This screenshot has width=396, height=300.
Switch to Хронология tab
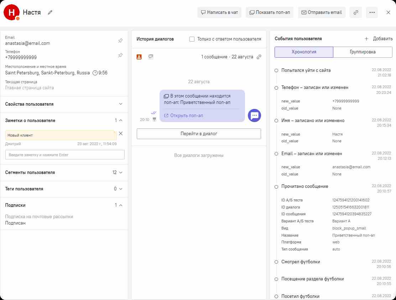304,52
